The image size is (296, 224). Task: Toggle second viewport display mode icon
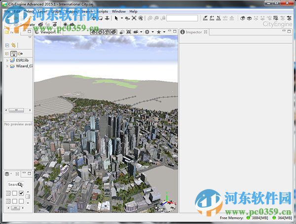(x=100, y=32)
